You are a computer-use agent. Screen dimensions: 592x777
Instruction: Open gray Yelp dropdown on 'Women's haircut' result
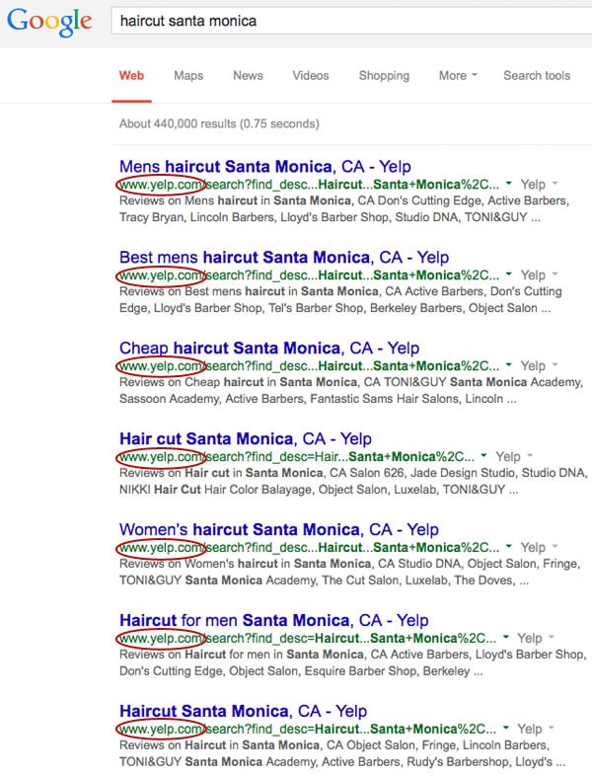pos(539,547)
